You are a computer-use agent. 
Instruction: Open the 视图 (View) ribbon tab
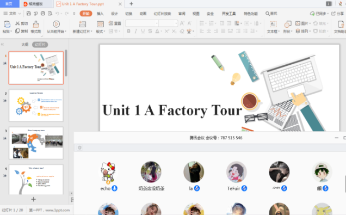coord(196,14)
